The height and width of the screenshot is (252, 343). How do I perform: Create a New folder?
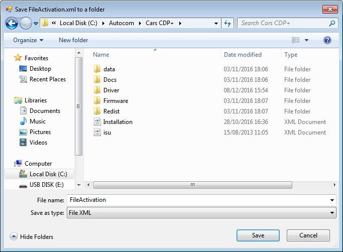(73, 40)
